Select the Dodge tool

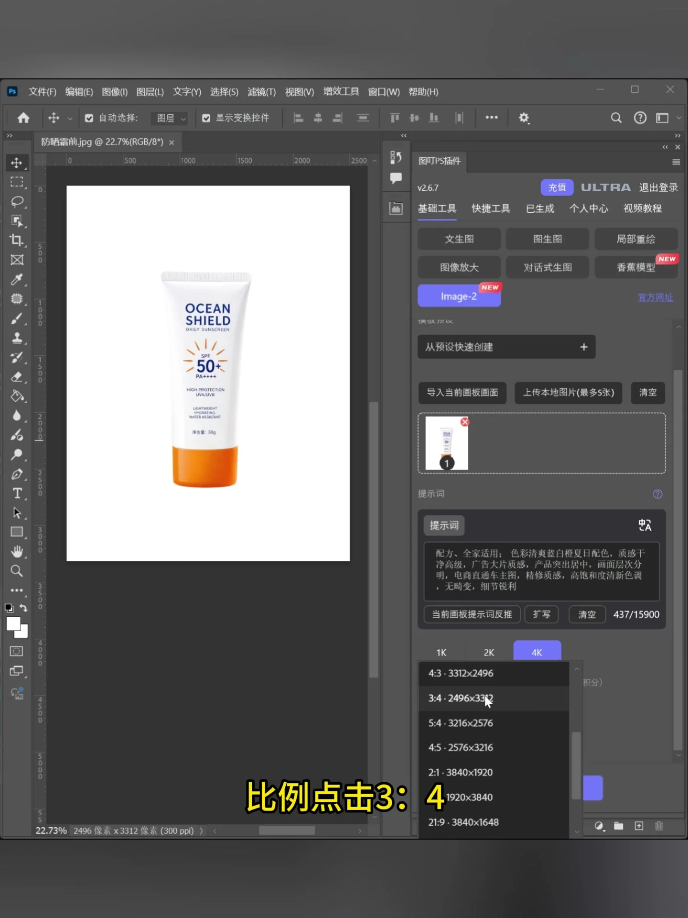17,455
